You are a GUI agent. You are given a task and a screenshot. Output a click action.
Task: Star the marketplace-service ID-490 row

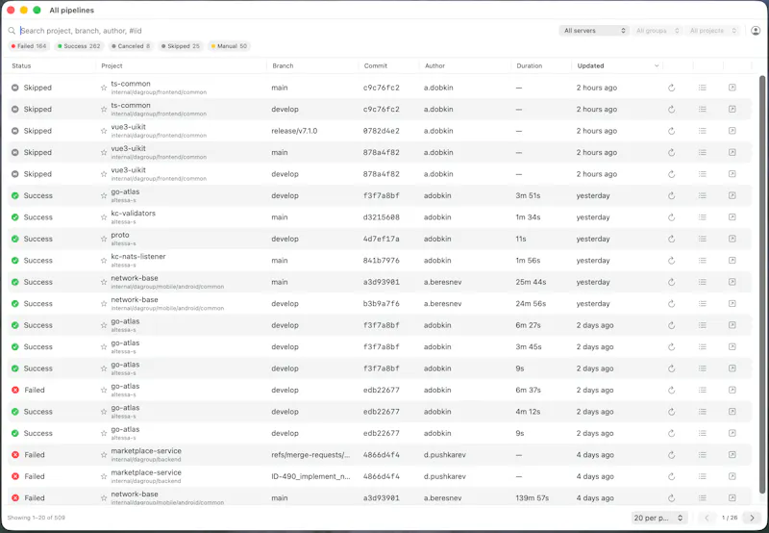point(104,476)
